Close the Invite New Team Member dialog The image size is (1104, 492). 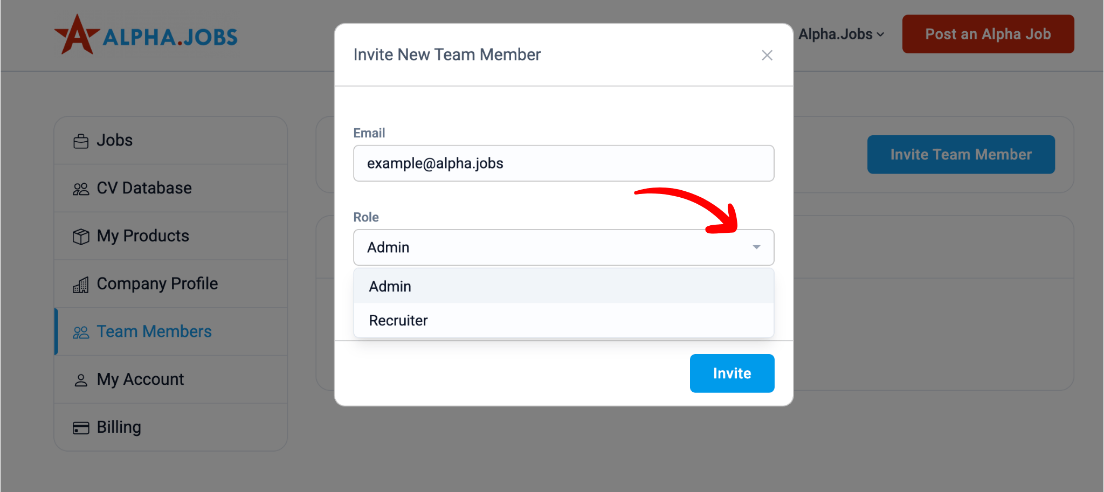767,55
